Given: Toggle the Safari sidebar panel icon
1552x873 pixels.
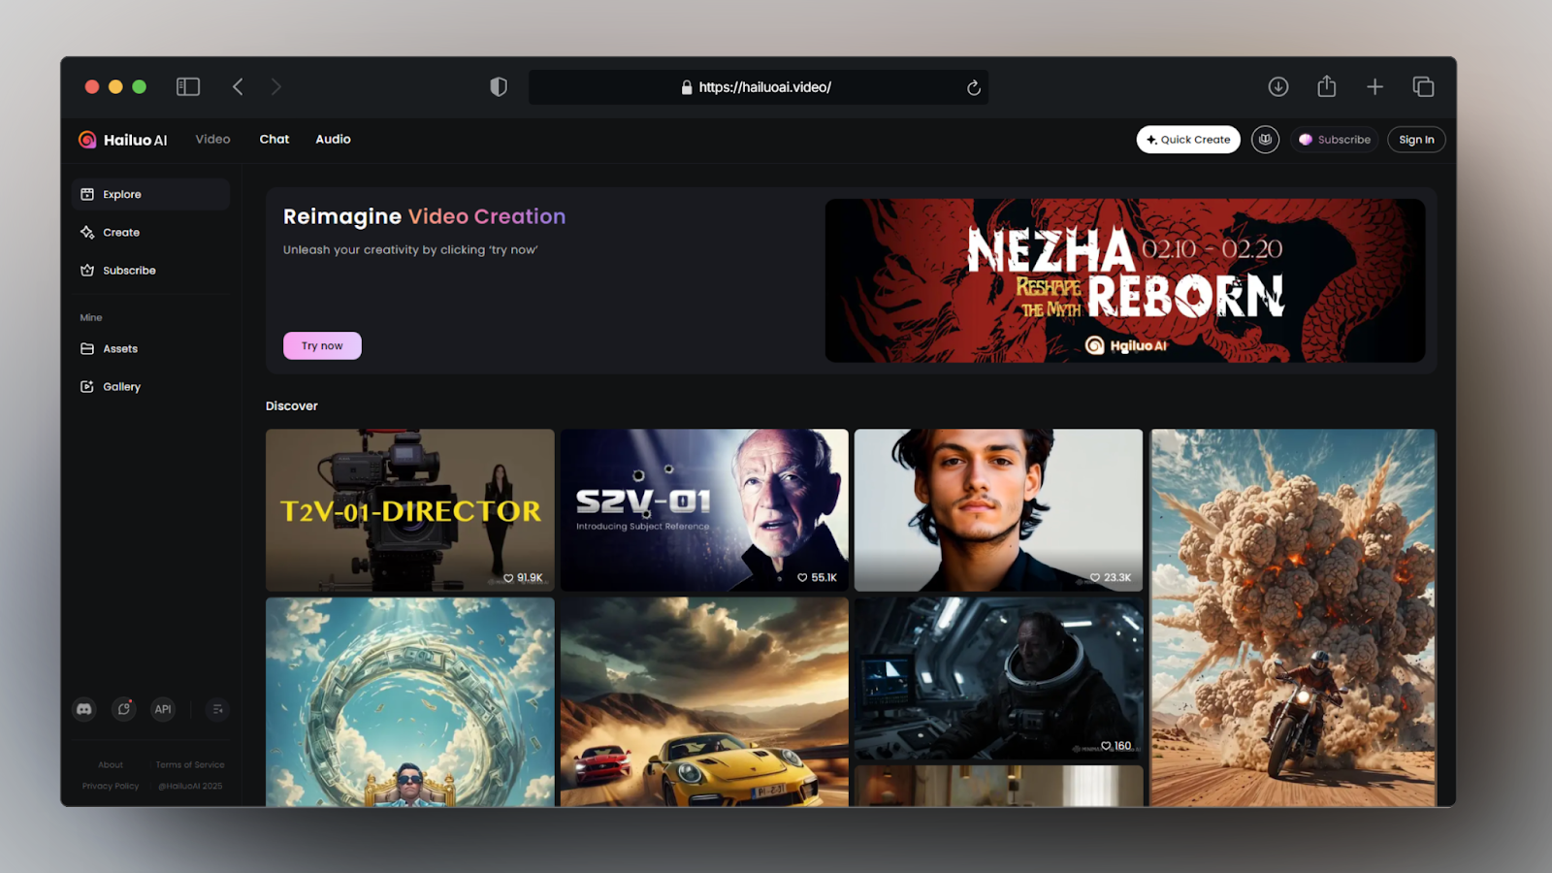Looking at the screenshot, I should 188,87.
